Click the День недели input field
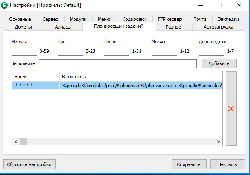Image resolution: width=250 pixels, height=175 pixels. pos(212,51)
